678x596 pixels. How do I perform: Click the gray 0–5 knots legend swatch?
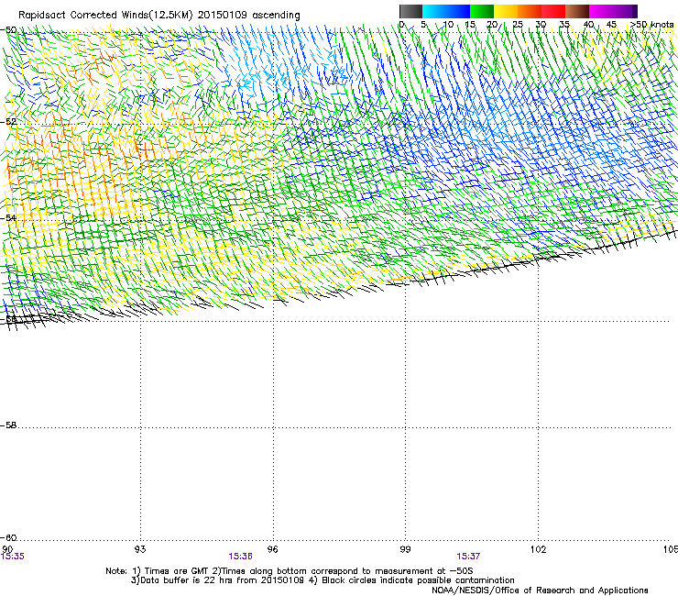(x=410, y=11)
